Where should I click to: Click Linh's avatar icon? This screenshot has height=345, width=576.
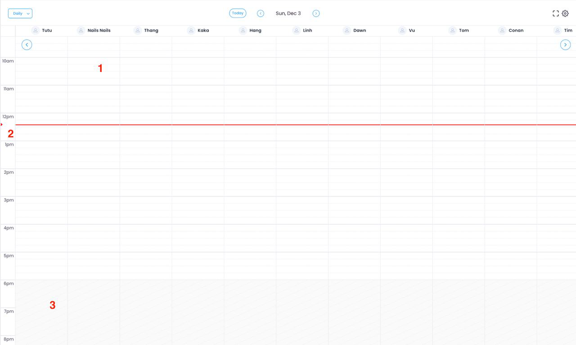point(296,31)
